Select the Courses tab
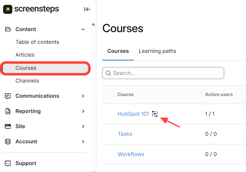 point(118,51)
